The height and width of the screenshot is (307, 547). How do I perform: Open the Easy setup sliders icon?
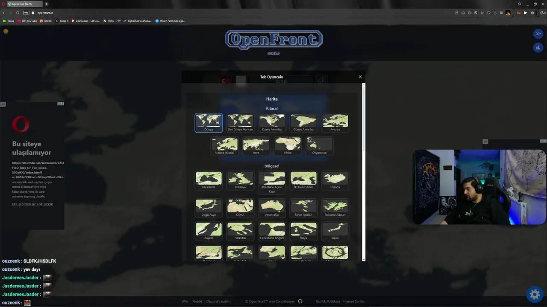501,13
